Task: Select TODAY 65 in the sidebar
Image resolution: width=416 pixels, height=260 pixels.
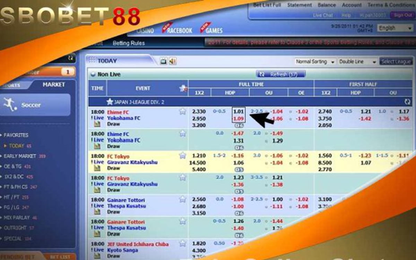Action: pos(20,146)
